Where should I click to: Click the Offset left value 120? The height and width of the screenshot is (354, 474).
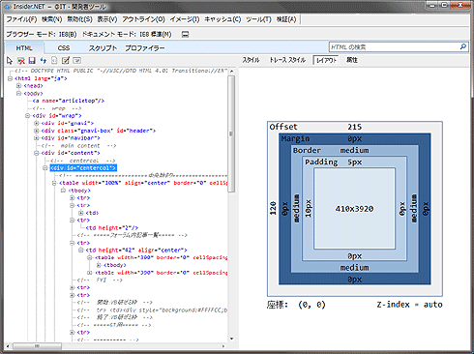pyautogui.click(x=273, y=208)
